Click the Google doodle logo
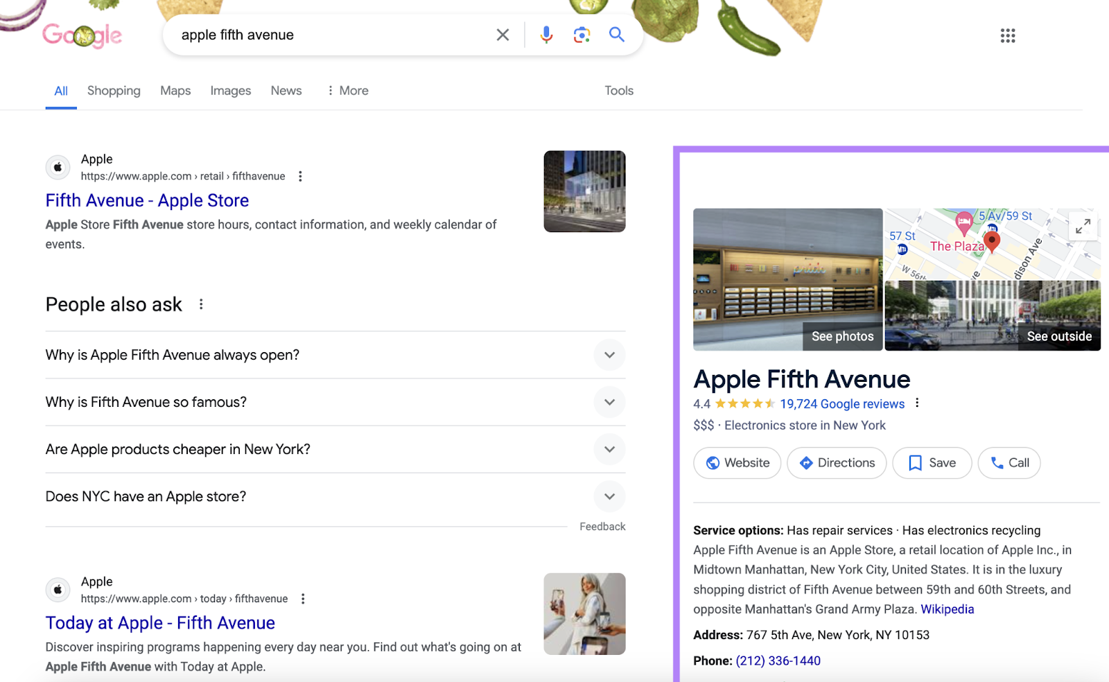 (x=82, y=35)
